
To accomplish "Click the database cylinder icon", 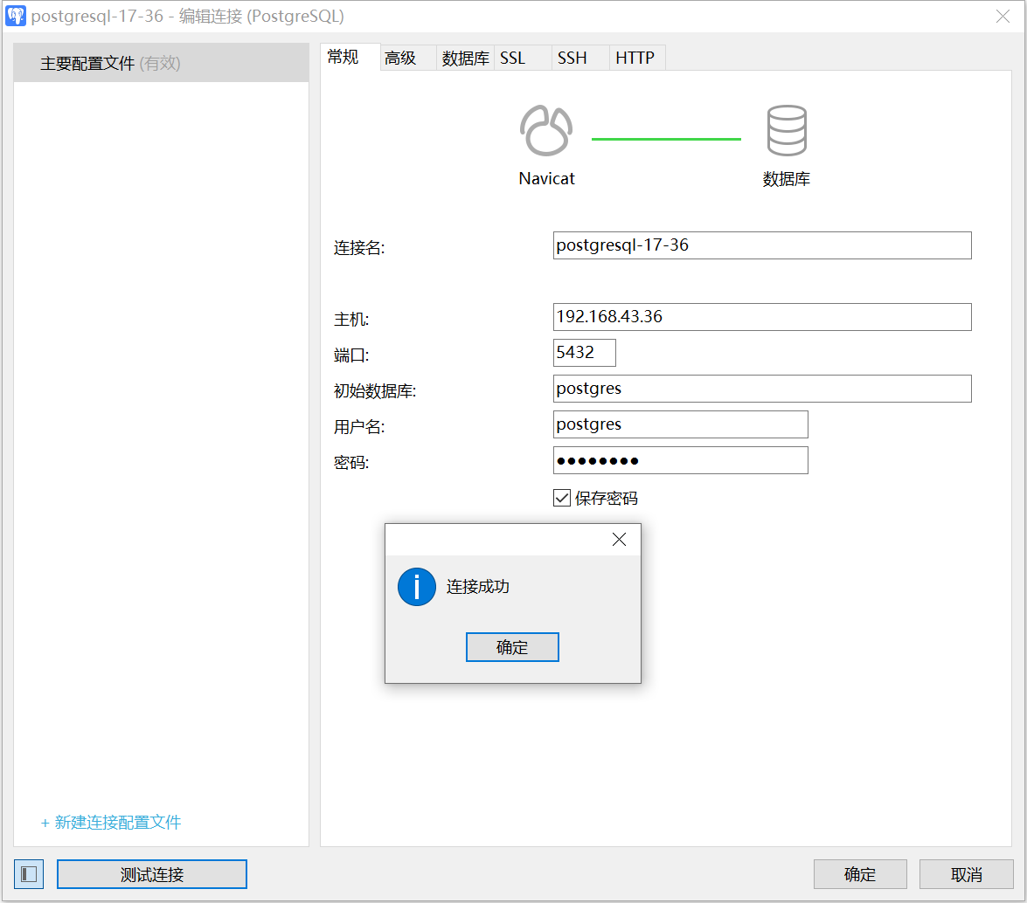I will click(x=787, y=130).
